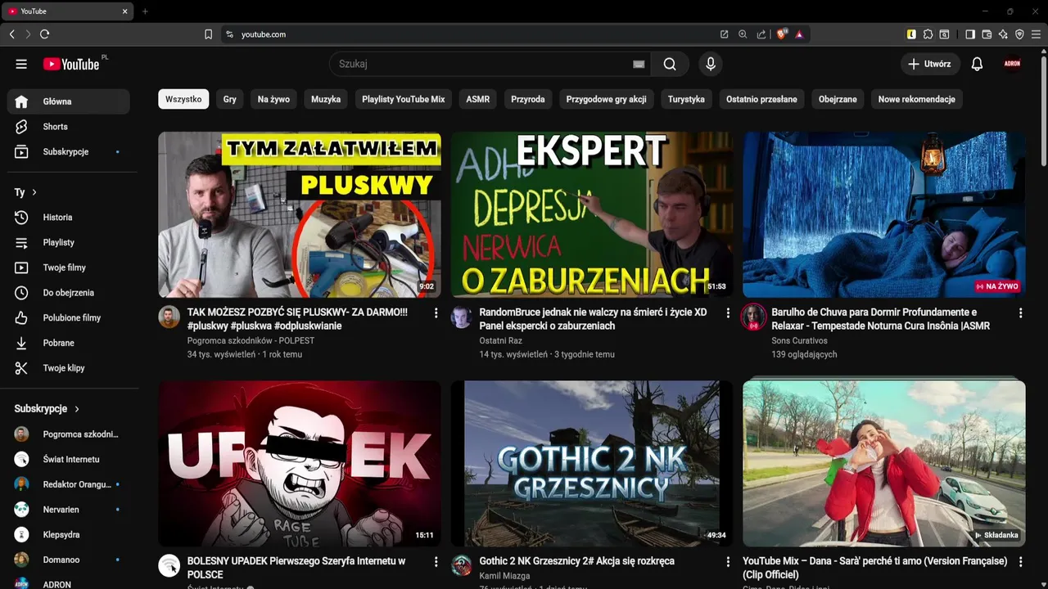This screenshot has height=589, width=1048.
Task: Expand the Subskrypcje section chevron
Action: click(x=77, y=408)
